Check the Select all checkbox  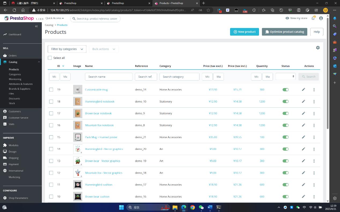point(50,58)
